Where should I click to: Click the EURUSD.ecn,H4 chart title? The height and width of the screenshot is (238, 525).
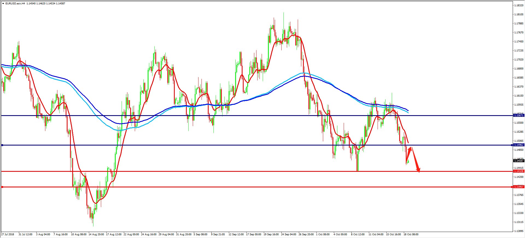pos(15,4)
